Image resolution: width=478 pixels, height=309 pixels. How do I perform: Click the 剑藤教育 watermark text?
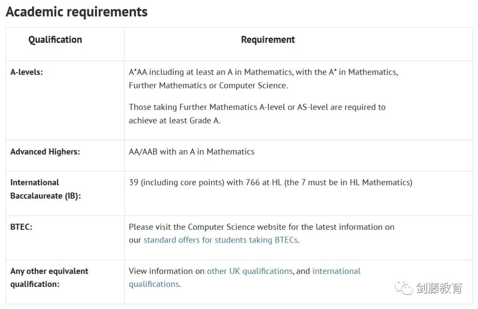439,288
